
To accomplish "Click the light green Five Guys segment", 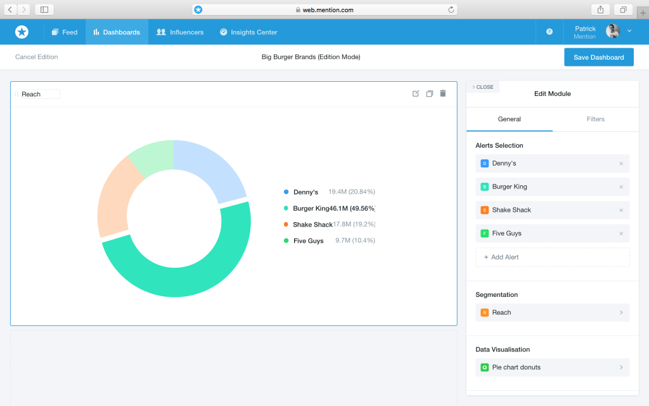I will [155, 157].
